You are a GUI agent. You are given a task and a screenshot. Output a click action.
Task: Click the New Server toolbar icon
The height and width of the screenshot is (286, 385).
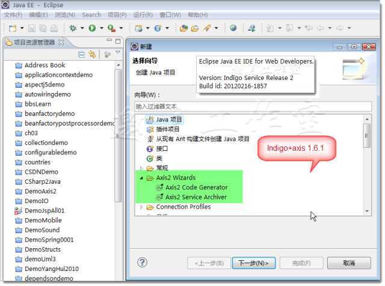[x=138, y=28]
